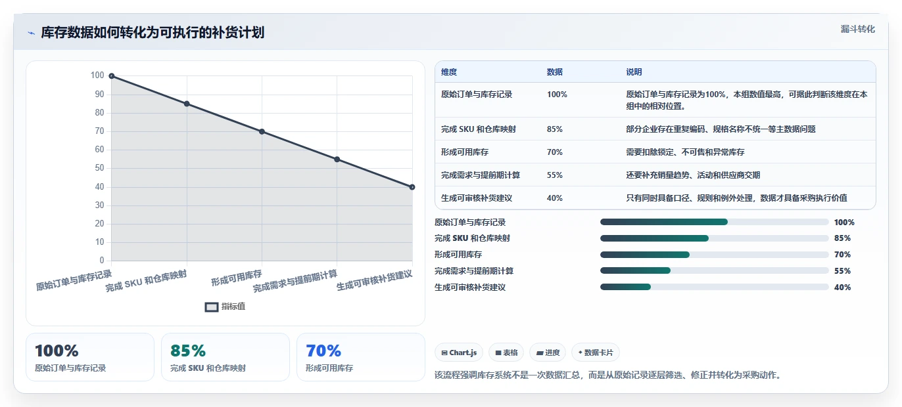Click the description about 重复编码 master data issues
The height and width of the screenshot is (407, 902).
(721, 129)
